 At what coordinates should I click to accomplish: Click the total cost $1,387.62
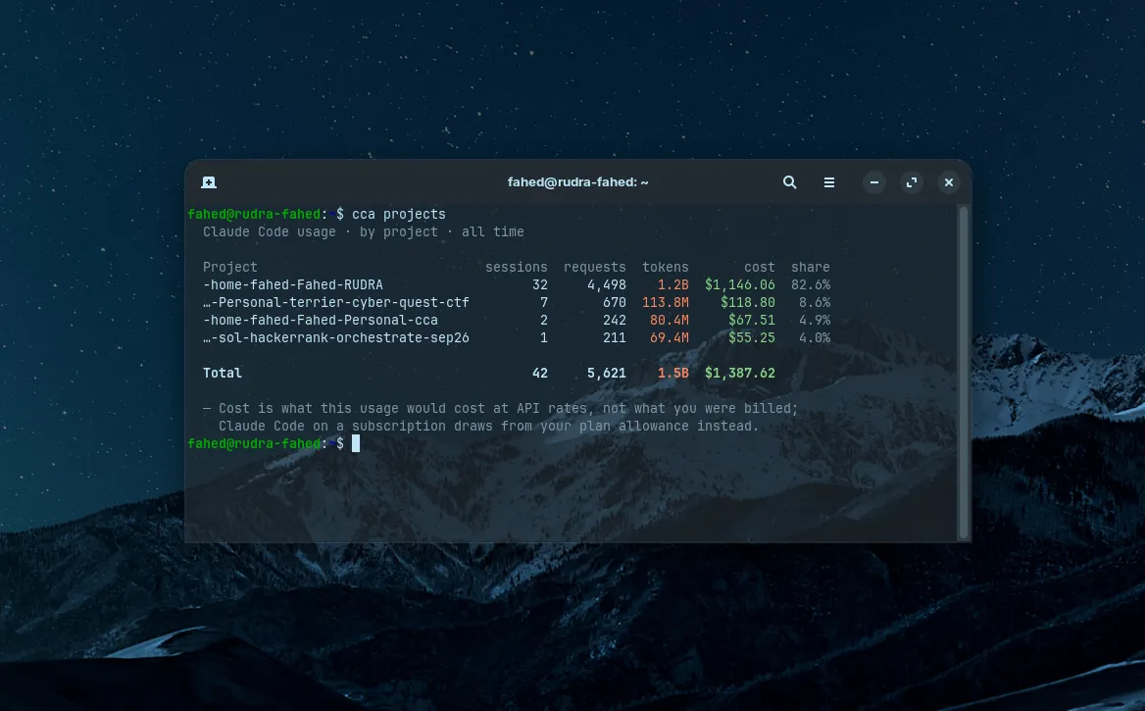coord(740,373)
